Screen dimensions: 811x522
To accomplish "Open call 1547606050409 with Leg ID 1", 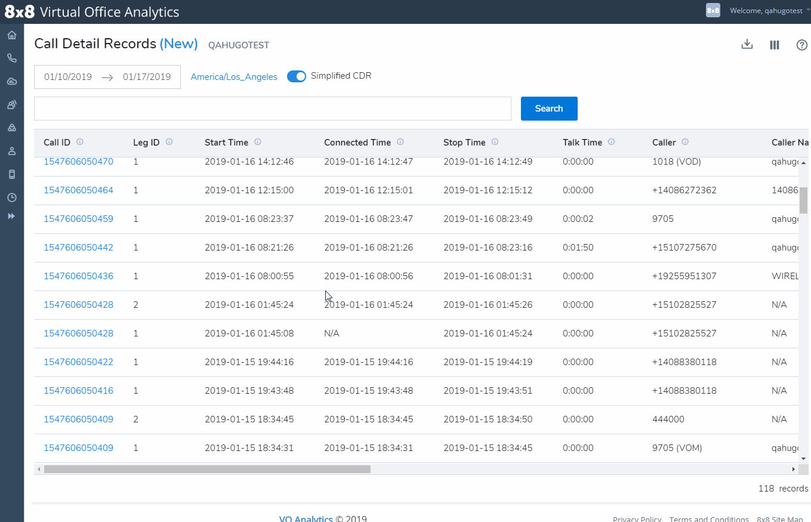I will [x=78, y=448].
